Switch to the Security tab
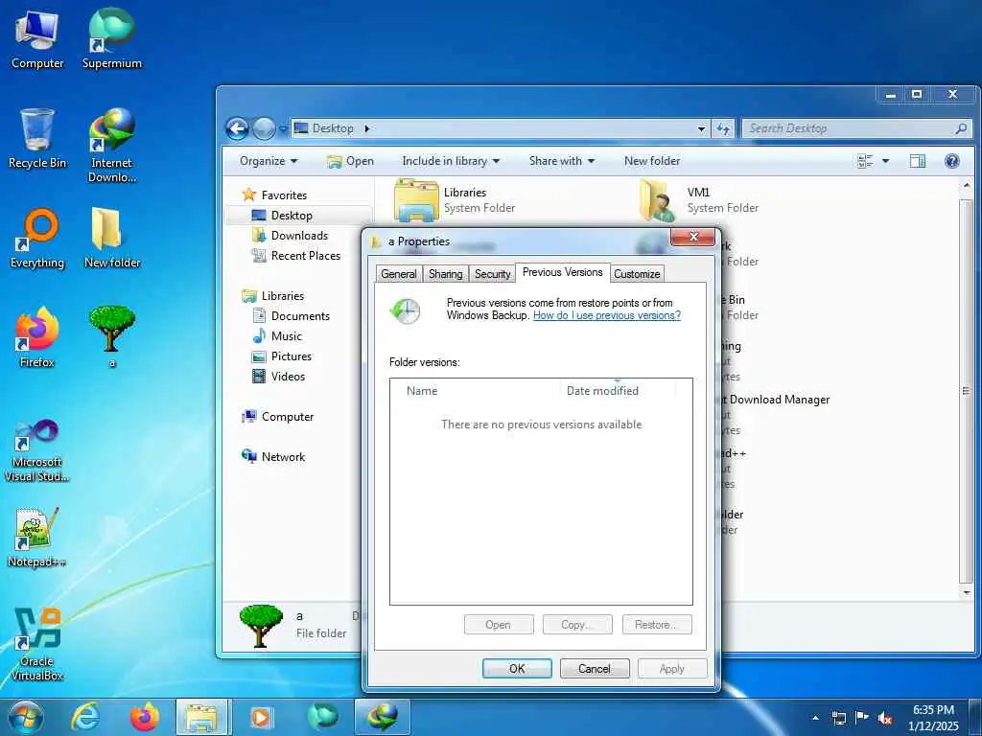 (x=492, y=274)
